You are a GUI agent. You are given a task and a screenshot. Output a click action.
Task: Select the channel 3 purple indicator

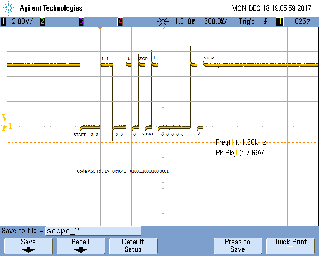click(81, 22)
